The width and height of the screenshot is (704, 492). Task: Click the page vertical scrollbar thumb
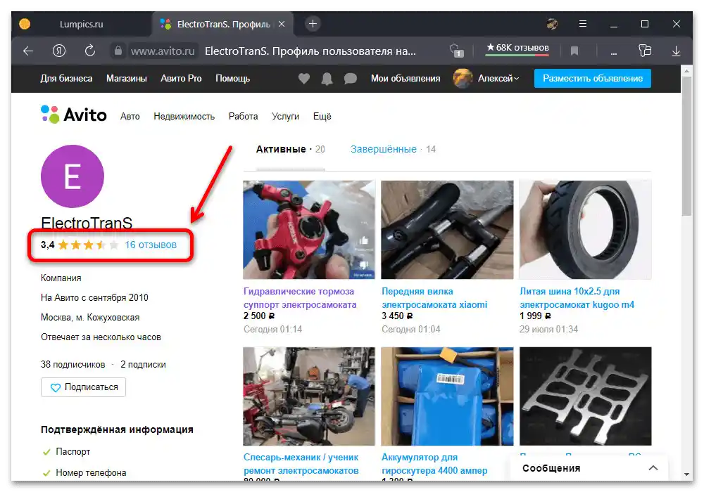686,145
